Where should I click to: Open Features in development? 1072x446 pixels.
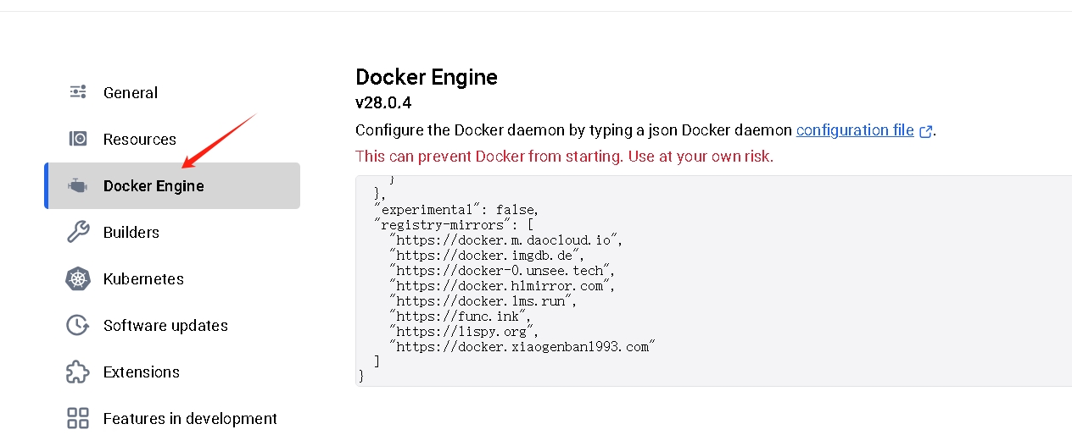click(172, 418)
